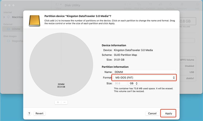
Task: Remove partition using the minus button
Action: pos(64,102)
